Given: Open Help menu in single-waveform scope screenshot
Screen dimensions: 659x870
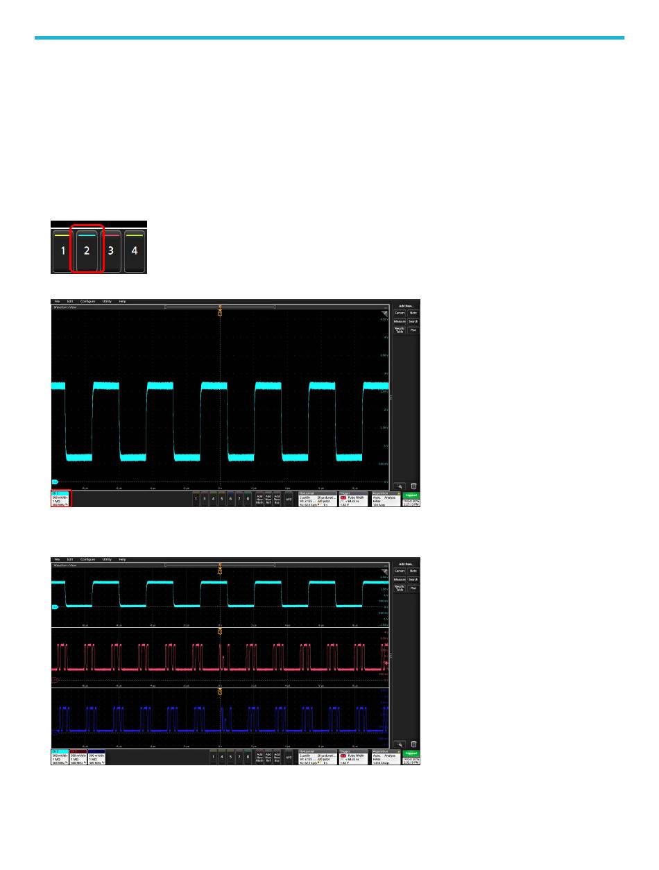Looking at the screenshot, I should click(x=123, y=301).
